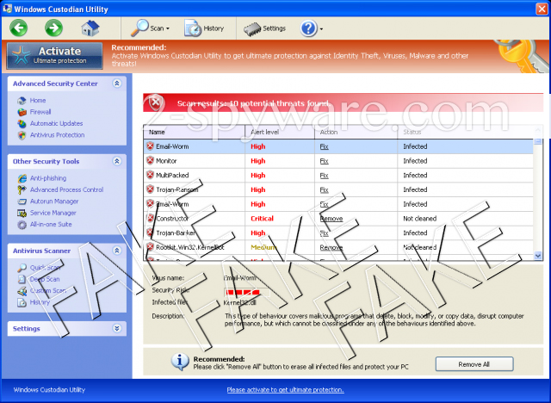Image resolution: width=551 pixels, height=403 pixels.
Task: Click the red shield icon beside Monitor
Action: pyautogui.click(x=150, y=160)
